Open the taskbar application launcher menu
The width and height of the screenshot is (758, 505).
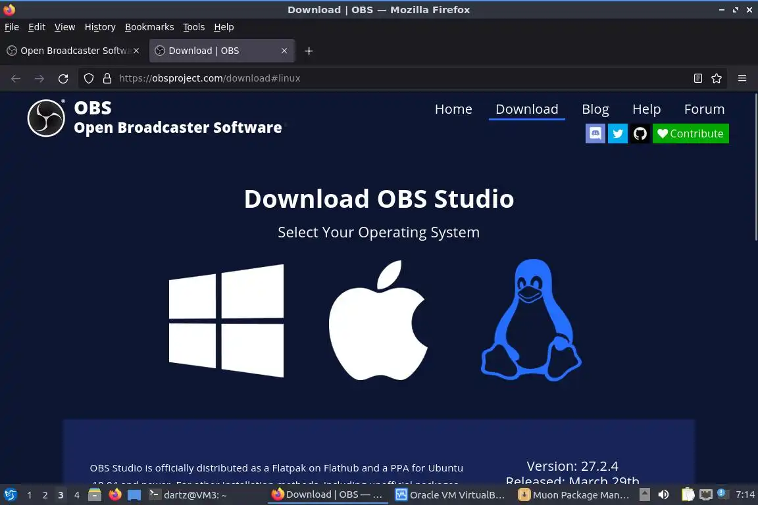10,495
